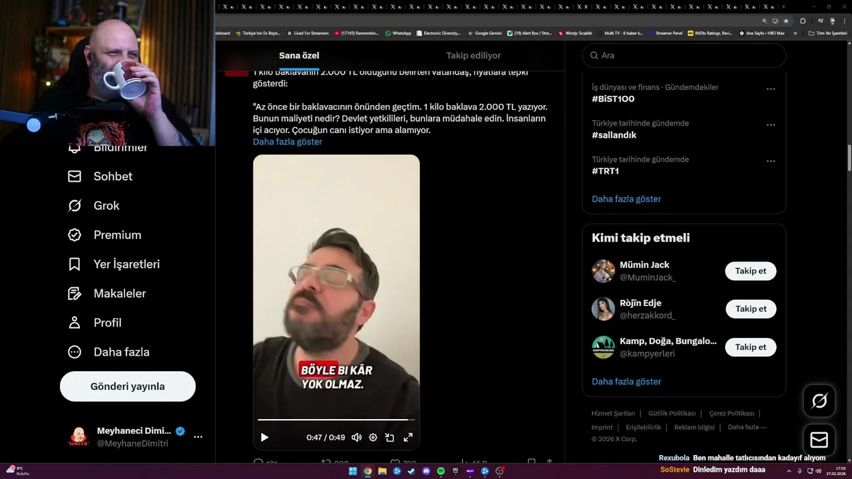The height and width of the screenshot is (479, 852).
Task: Open Google Gemini bookmark
Action: pyautogui.click(x=485, y=33)
